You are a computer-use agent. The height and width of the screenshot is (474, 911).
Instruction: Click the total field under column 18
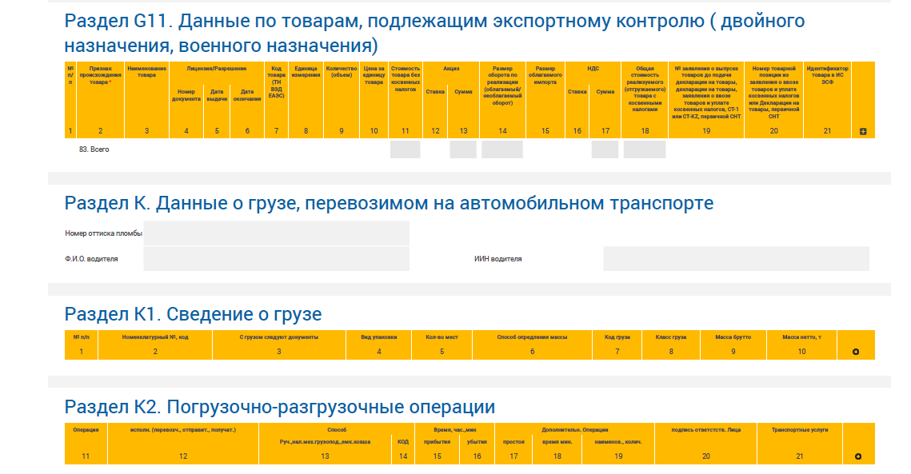pos(644,149)
